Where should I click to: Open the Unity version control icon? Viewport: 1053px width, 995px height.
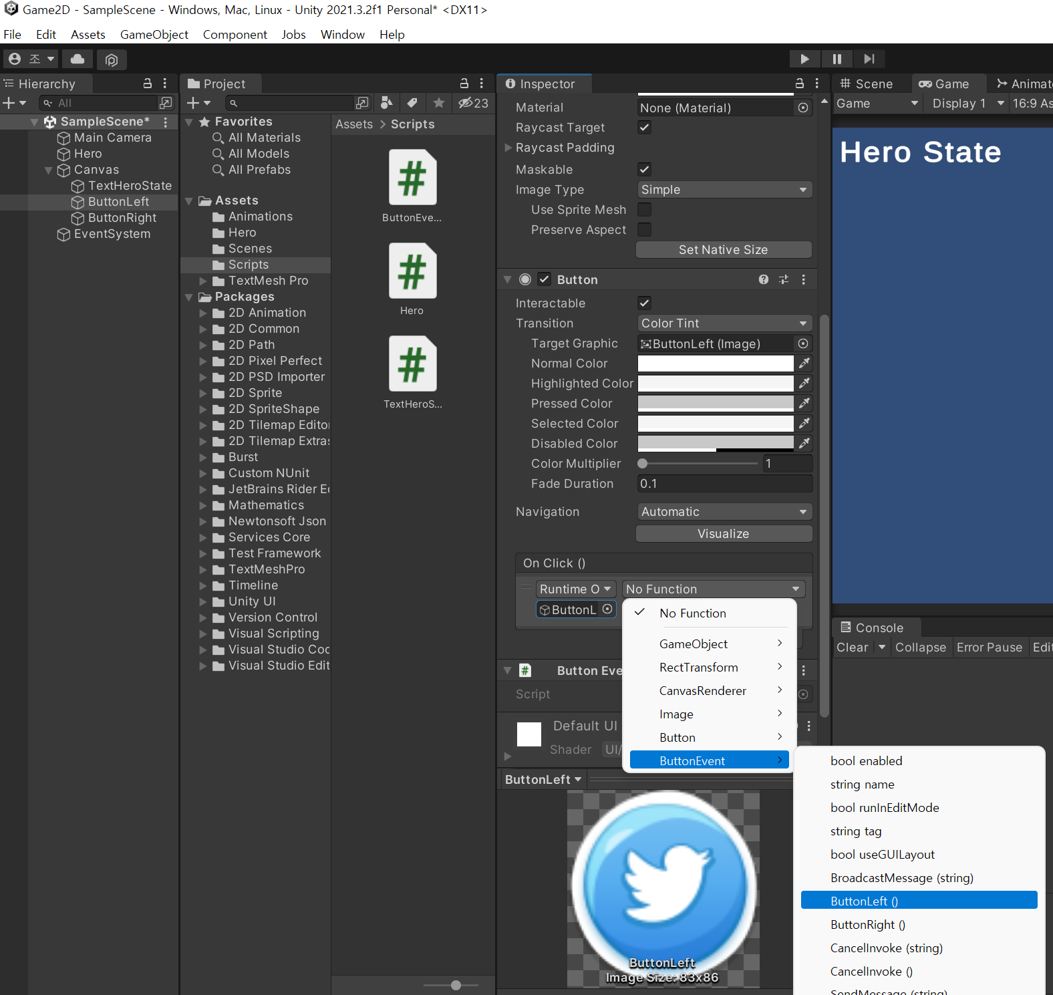[x=112, y=59]
